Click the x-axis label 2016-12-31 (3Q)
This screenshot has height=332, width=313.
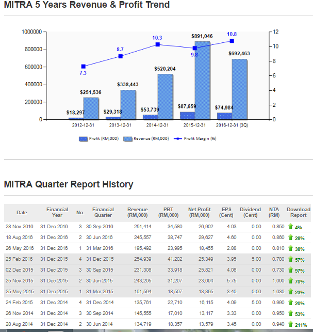[x=232, y=125]
